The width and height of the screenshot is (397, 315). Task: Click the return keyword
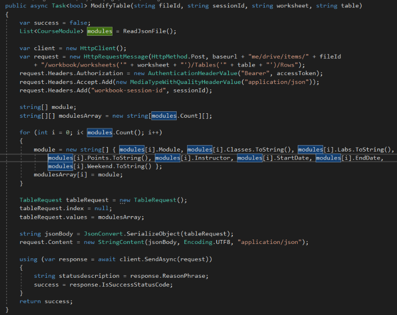(x=30, y=301)
